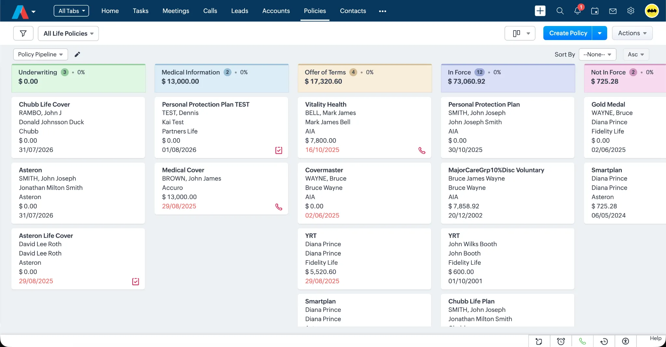
Task: Click the app logo in top left
Action: point(20,12)
